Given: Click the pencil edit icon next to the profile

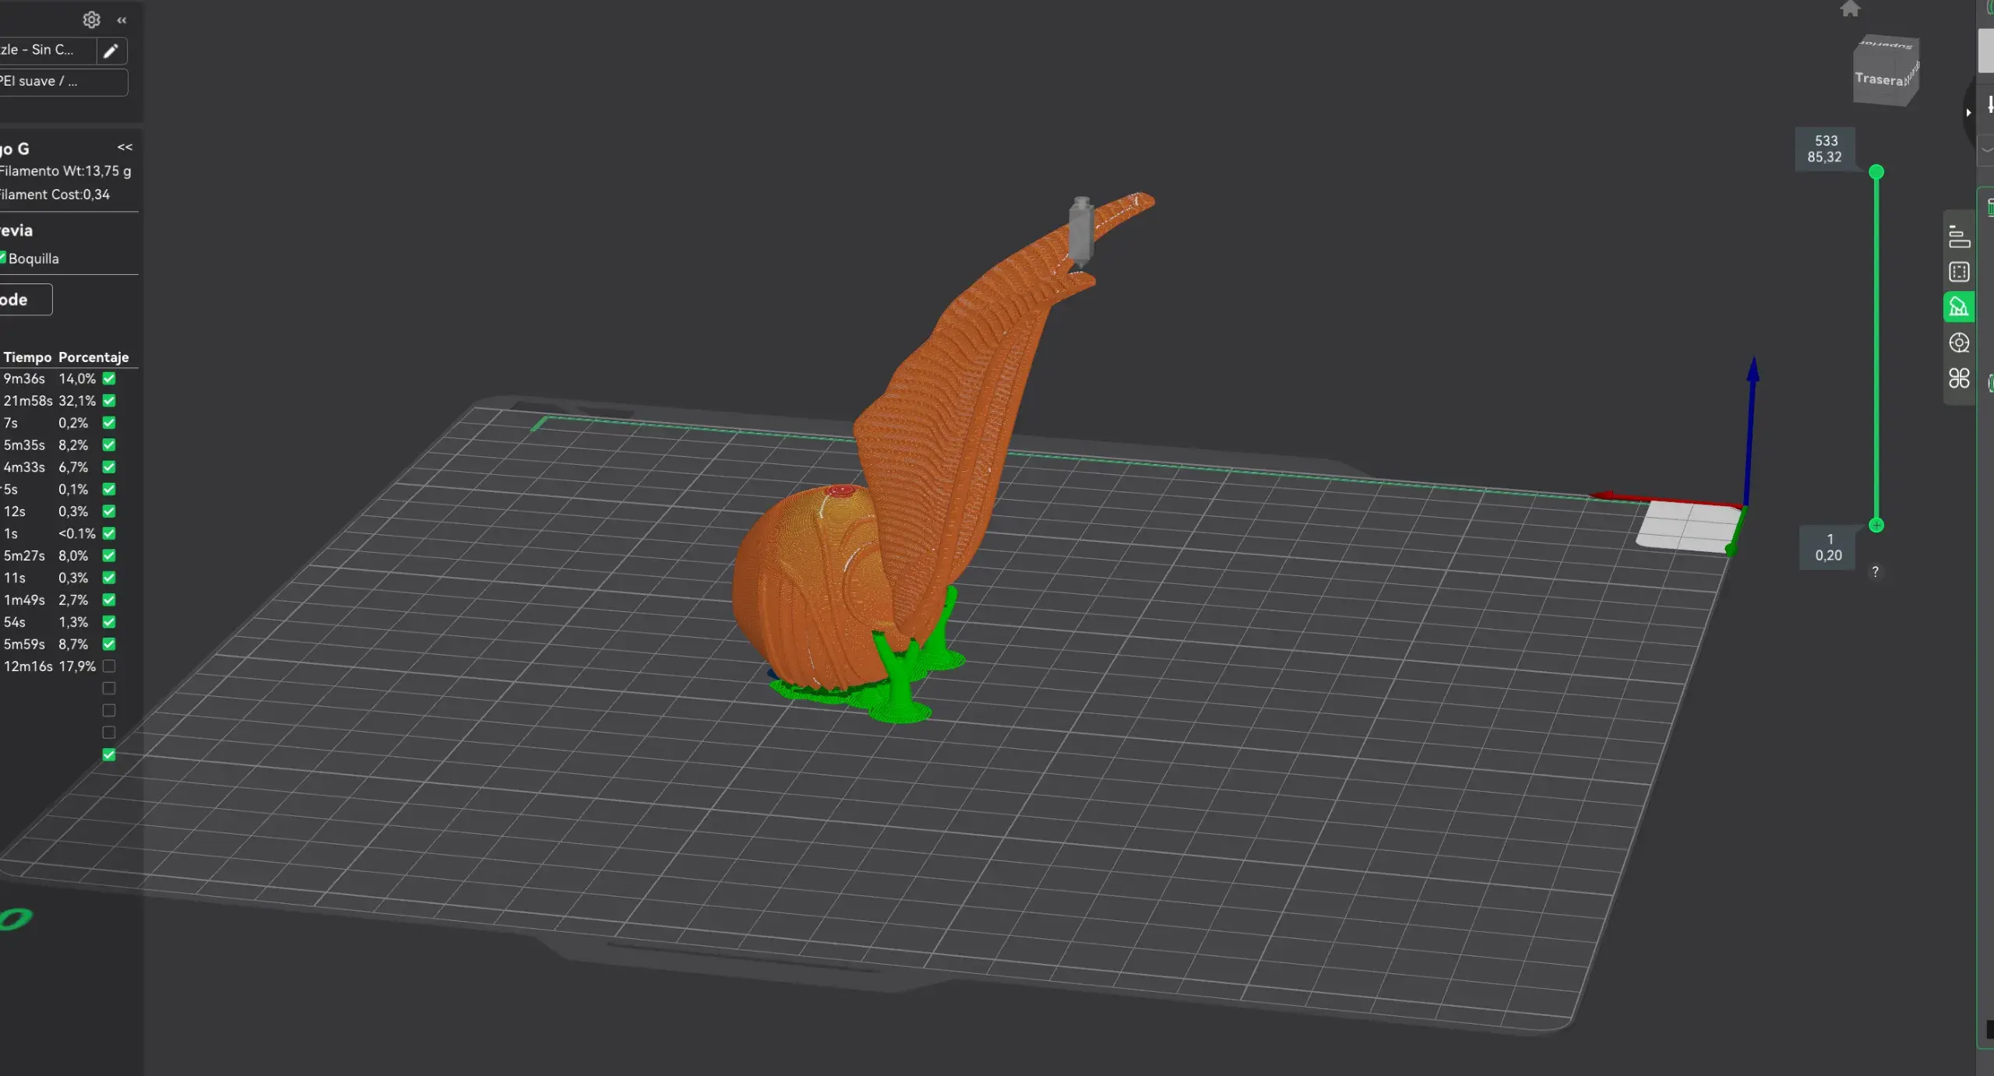Looking at the screenshot, I should 111,51.
